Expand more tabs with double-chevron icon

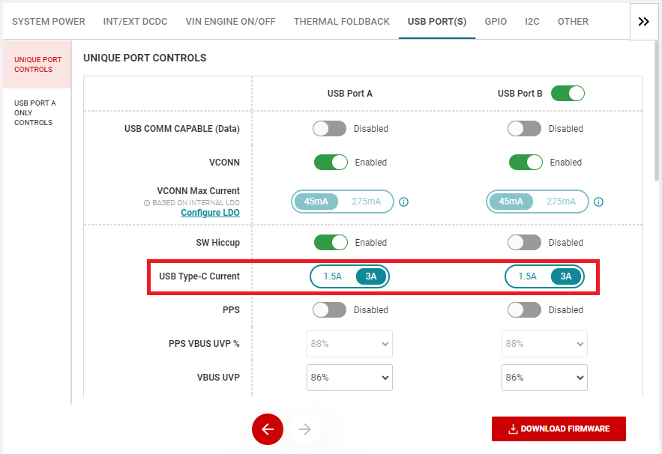643,21
